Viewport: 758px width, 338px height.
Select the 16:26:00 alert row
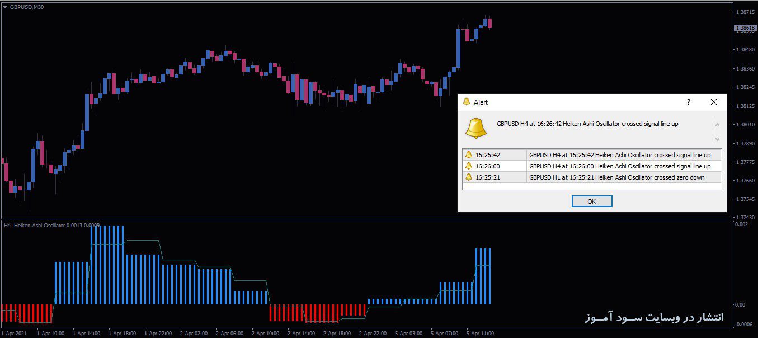coord(592,166)
